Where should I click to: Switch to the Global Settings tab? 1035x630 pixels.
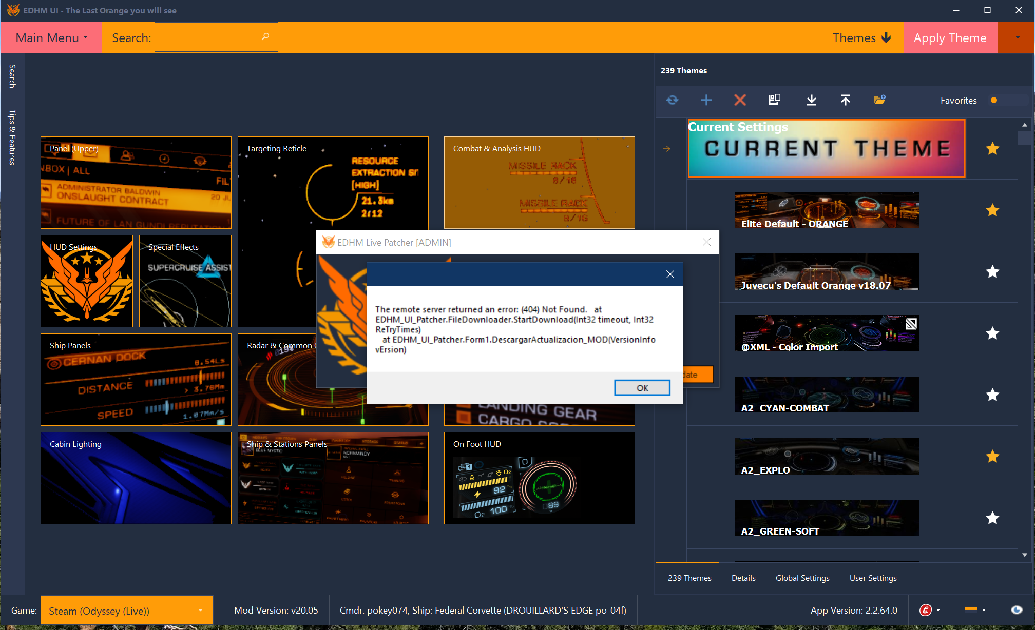(802, 578)
